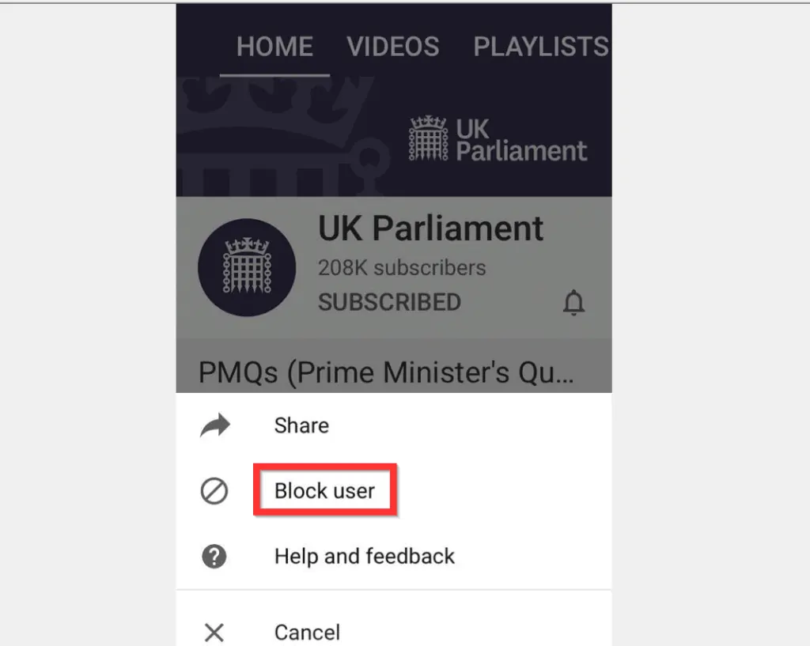Click the help question mark icon
The width and height of the screenshot is (810, 646).
(x=214, y=556)
